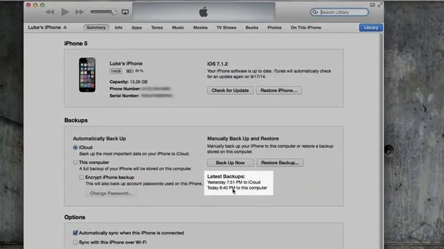Viewport: 444px width, 249px height.
Task: Go to the Apps tab
Action: click(137, 28)
